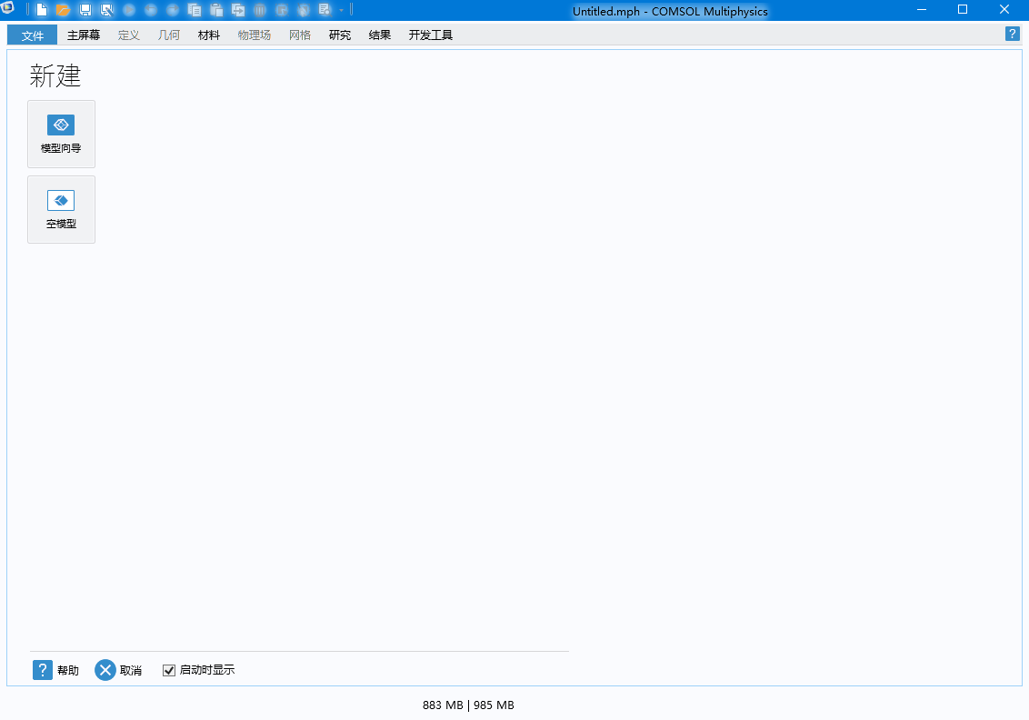This screenshot has width=1029, height=720.
Task: Click the memory usage indicator in status bar
Action: tap(467, 705)
